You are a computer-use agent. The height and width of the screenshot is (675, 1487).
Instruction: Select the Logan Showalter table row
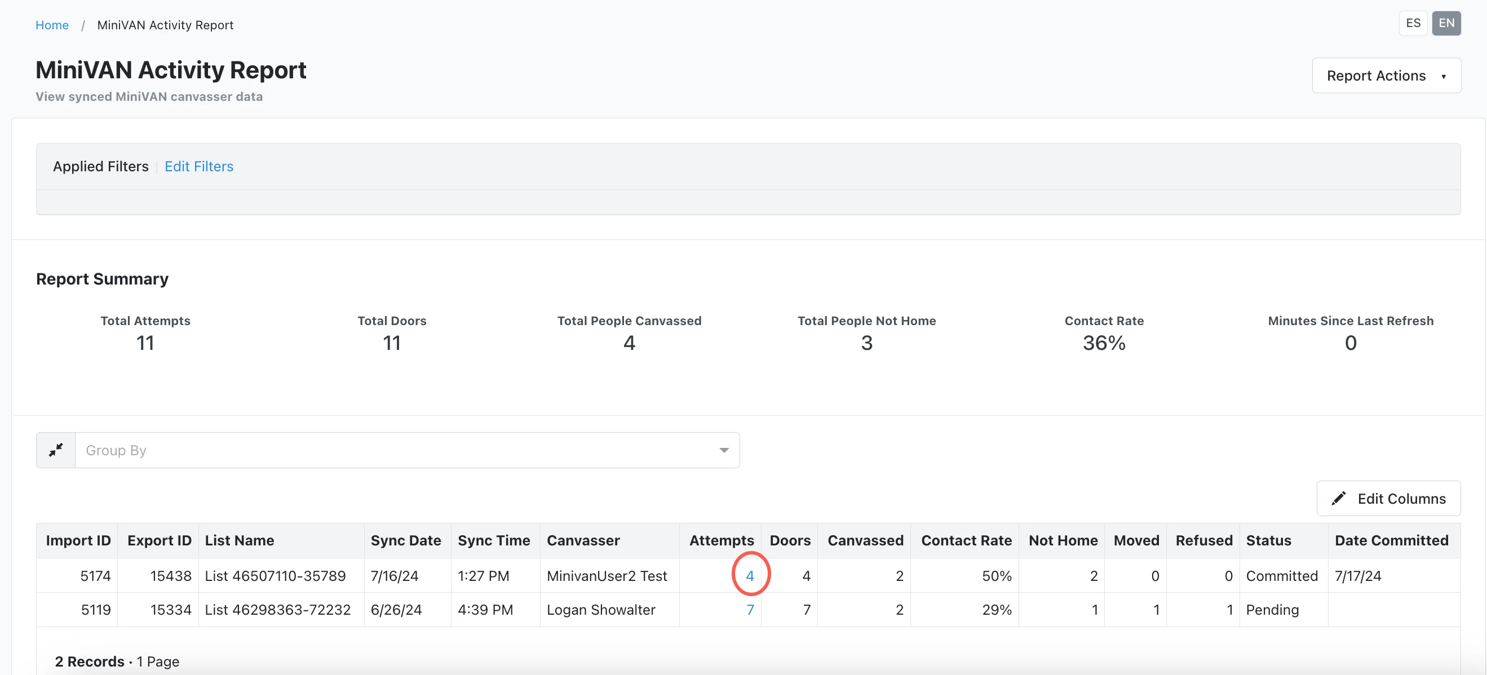pyautogui.click(x=600, y=610)
